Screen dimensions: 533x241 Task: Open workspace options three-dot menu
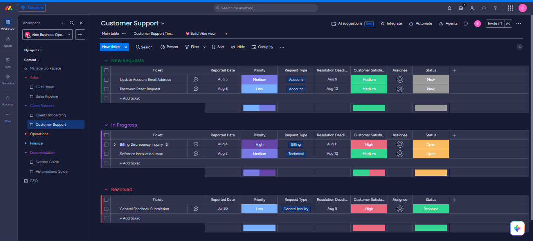pyautogui.click(x=63, y=23)
